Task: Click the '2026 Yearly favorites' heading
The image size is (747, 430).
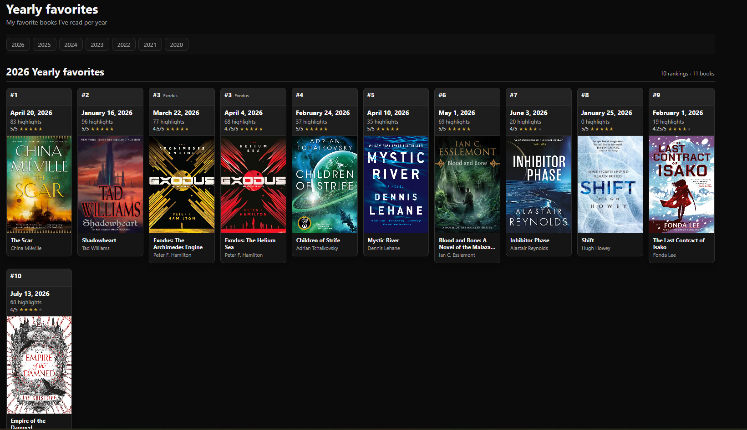Action: pos(55,72)
